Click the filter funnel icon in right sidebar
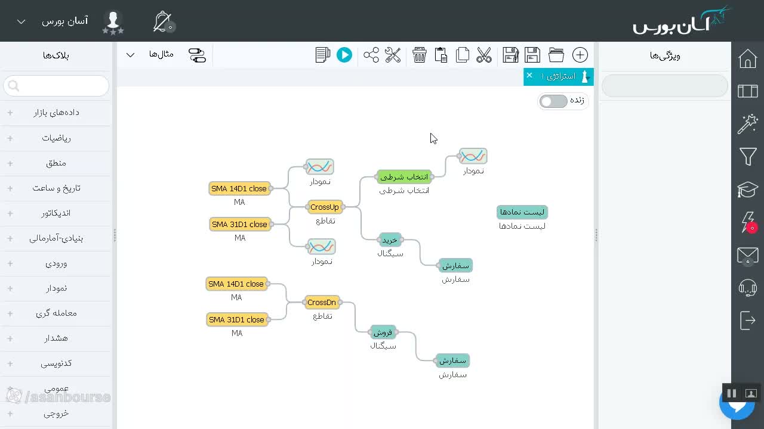This screenshot has width=764, height=429. (748, 157)
